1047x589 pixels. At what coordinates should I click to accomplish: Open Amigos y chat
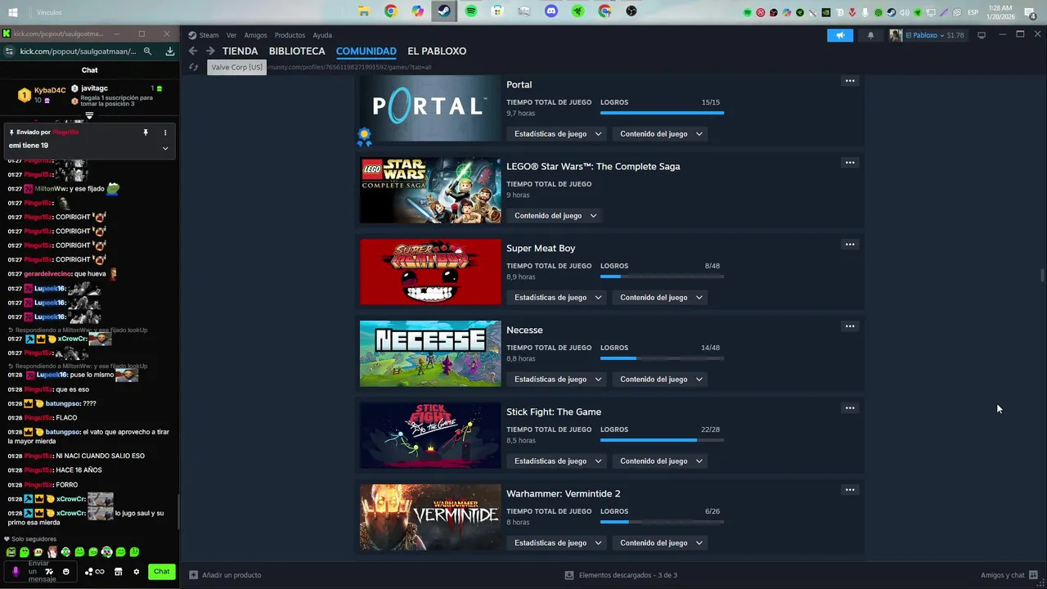1009,575
